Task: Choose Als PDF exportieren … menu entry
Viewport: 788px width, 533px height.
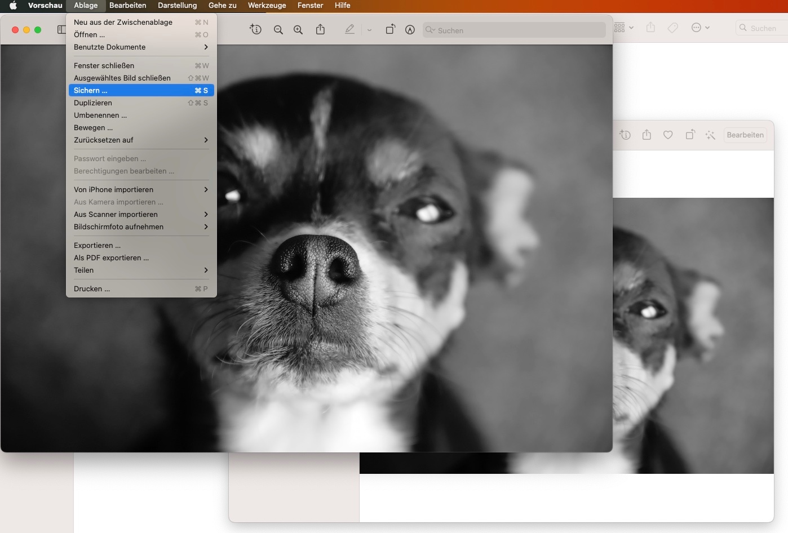Action: (111, 257)
